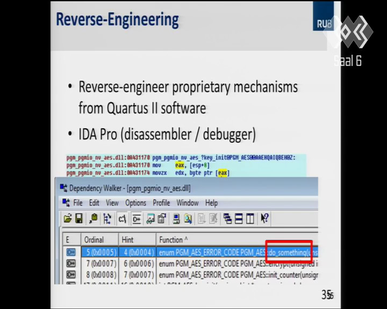The image size is (387, 309).
Task: Click the Configure Module Search Order icon
Action: click(188, 218)
